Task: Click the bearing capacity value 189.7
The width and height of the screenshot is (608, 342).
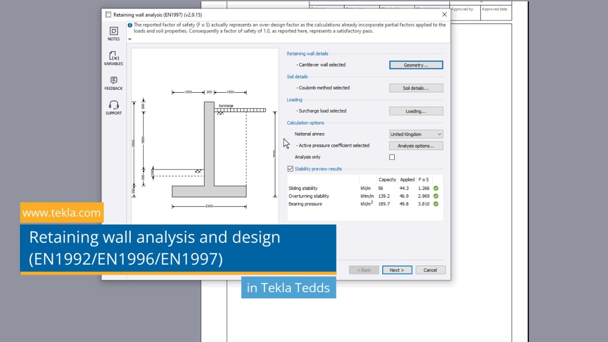Action: pos(384,204)
